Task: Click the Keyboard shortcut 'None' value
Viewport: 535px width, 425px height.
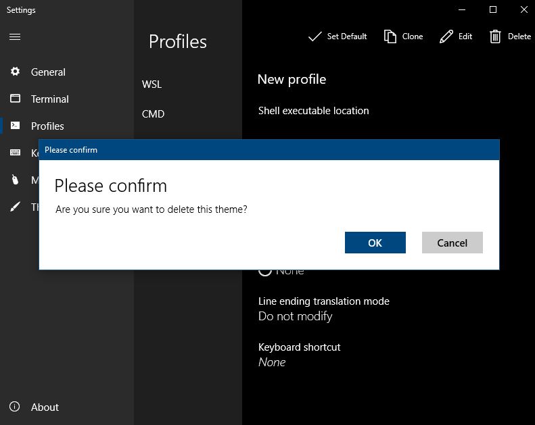Action: coord(272,362)
